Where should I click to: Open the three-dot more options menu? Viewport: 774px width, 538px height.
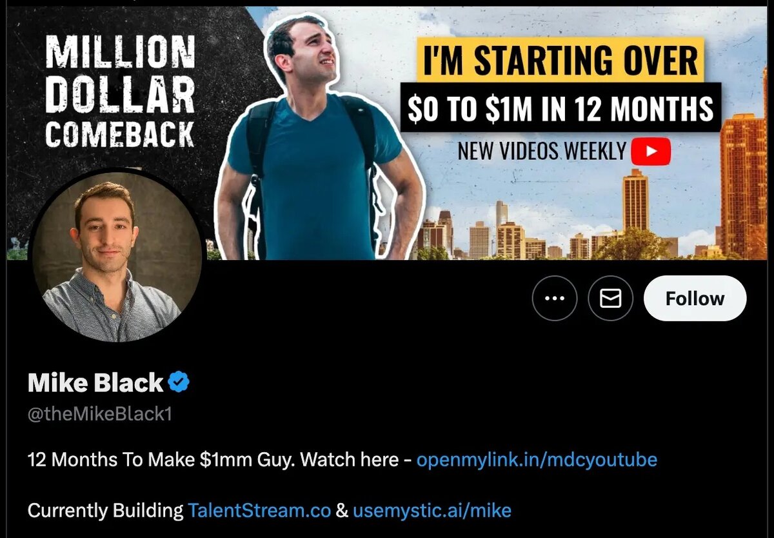(x=555, y=298)
